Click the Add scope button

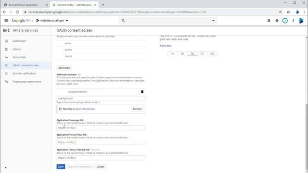(x=64, y=68)
